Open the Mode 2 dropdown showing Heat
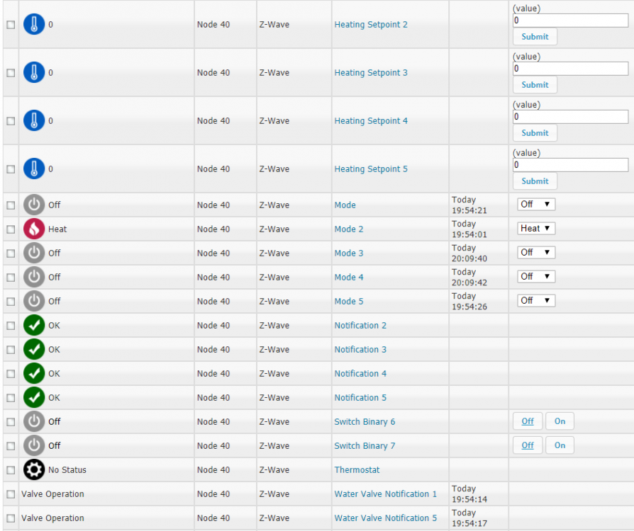The image size is (634, 531). point(536,229)
